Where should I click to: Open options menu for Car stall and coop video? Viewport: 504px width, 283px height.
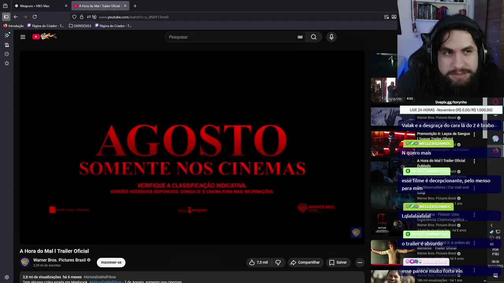point(474,188)
